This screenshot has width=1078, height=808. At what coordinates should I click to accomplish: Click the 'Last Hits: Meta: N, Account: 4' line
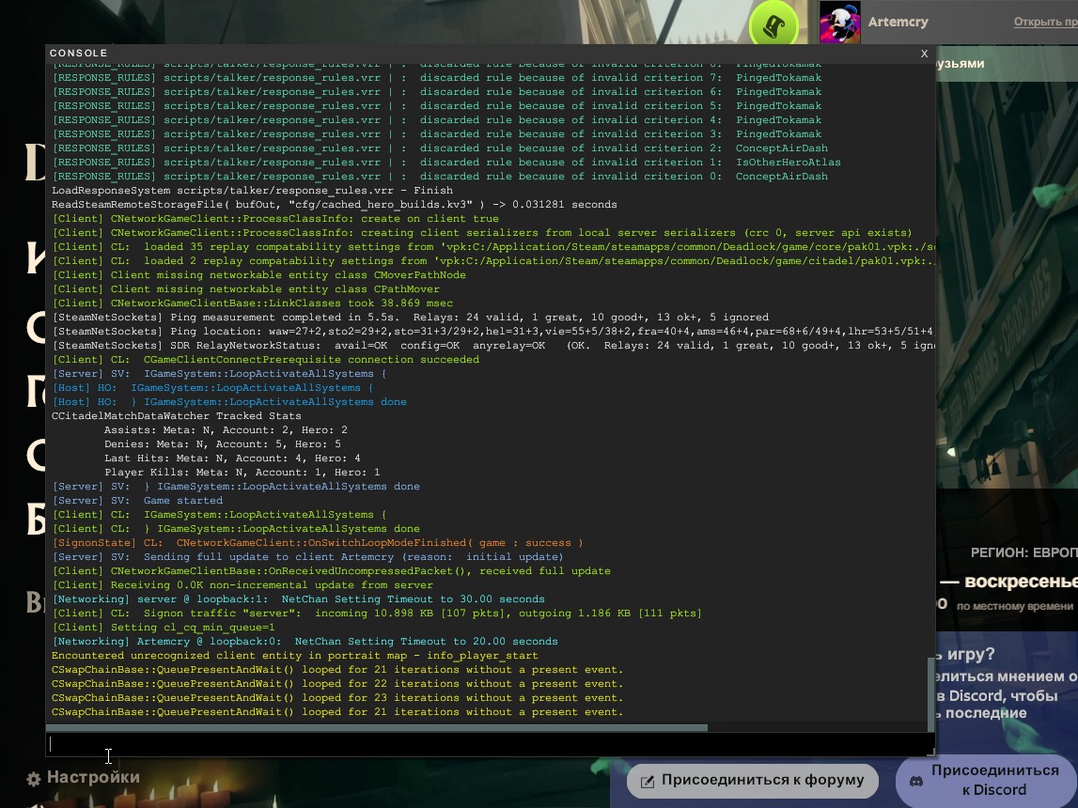[x=232, y=458]
